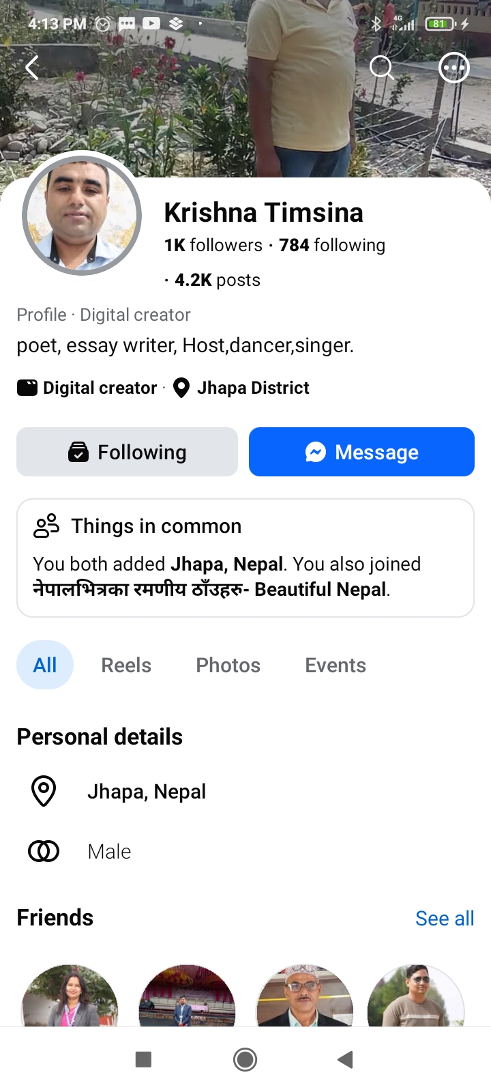
Task: Tap Android back triangle button
Action: click(345, 1059)
